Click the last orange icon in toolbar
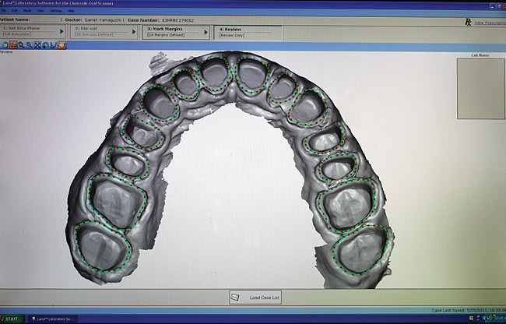The width and height of the screenshot is (506, 324). (x=61, y=45)
